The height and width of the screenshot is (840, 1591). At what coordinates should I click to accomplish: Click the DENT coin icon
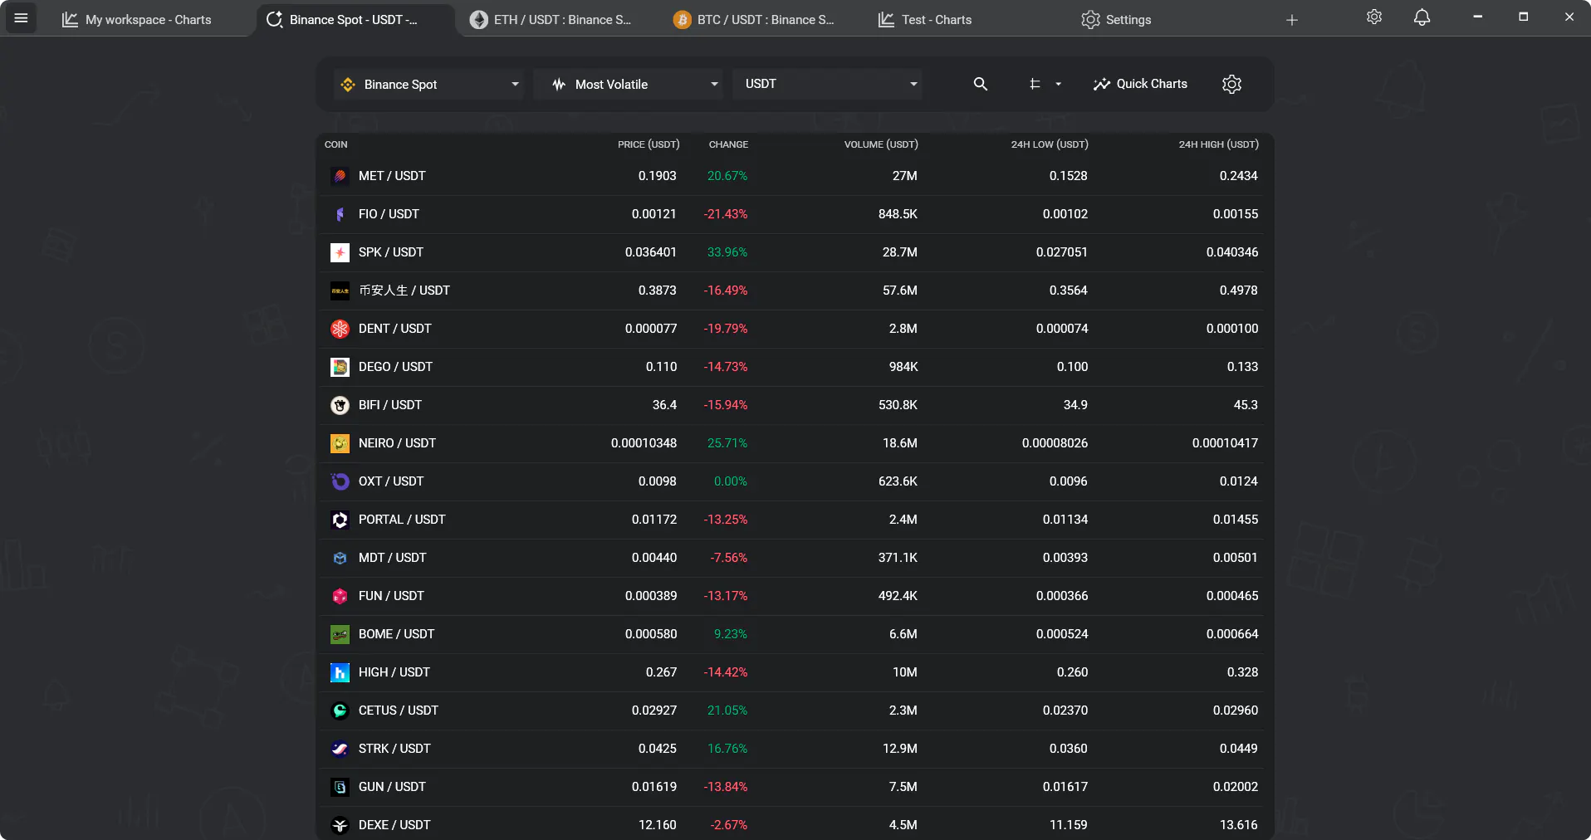[340, 329]
